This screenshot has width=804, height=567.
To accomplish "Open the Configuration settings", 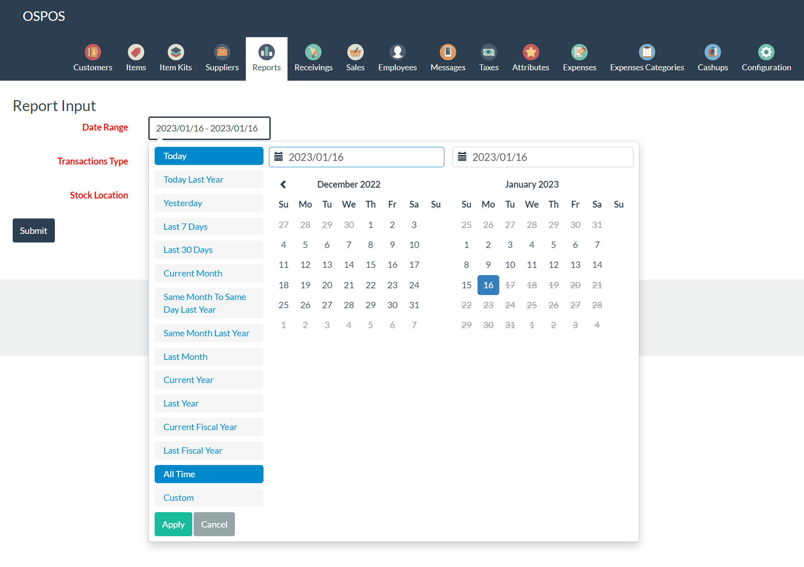I will (766, 58).
